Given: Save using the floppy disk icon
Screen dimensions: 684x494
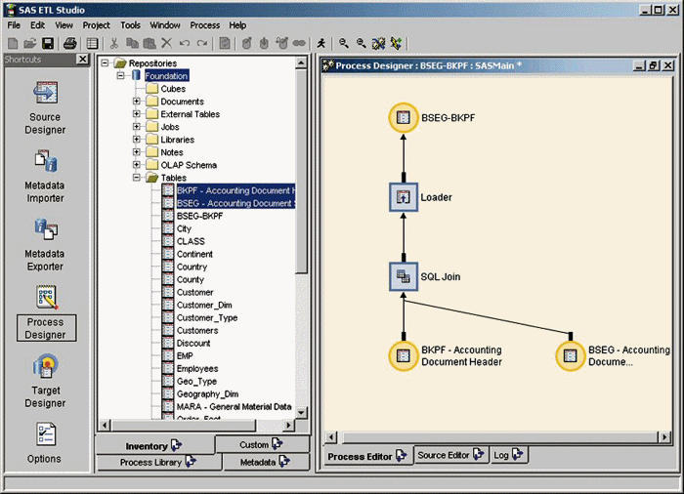Looking at the screenshot, I should click(x=48, y=43).
